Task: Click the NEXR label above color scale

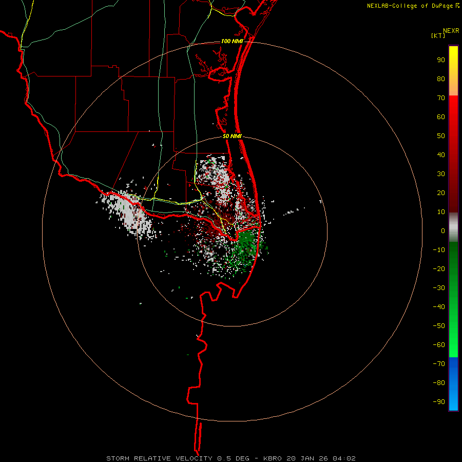Action: tap(451, 31)
